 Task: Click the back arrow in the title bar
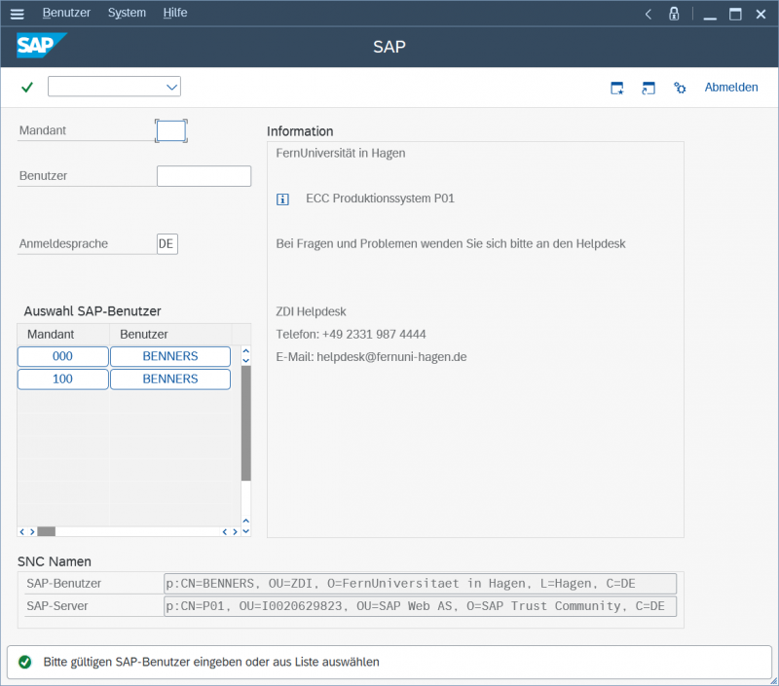tap(648, 14)
